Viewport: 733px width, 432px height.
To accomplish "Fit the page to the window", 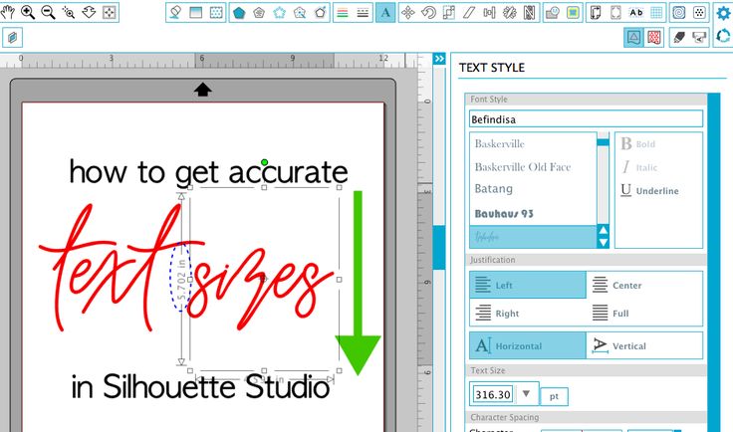I will (109, 12).
